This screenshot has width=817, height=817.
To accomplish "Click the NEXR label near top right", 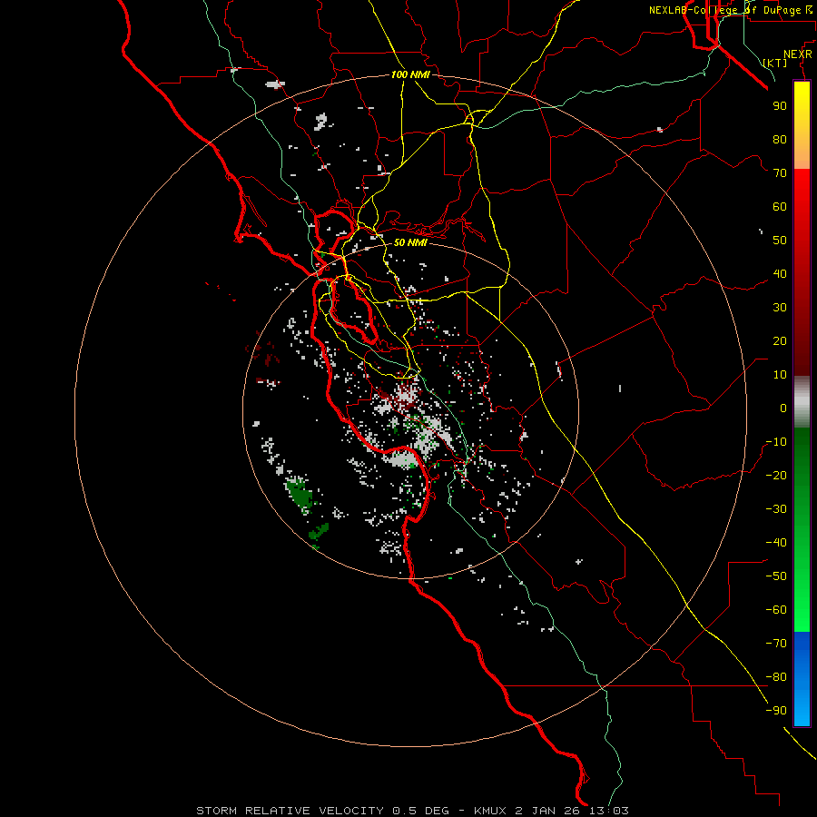I will 798,54.
